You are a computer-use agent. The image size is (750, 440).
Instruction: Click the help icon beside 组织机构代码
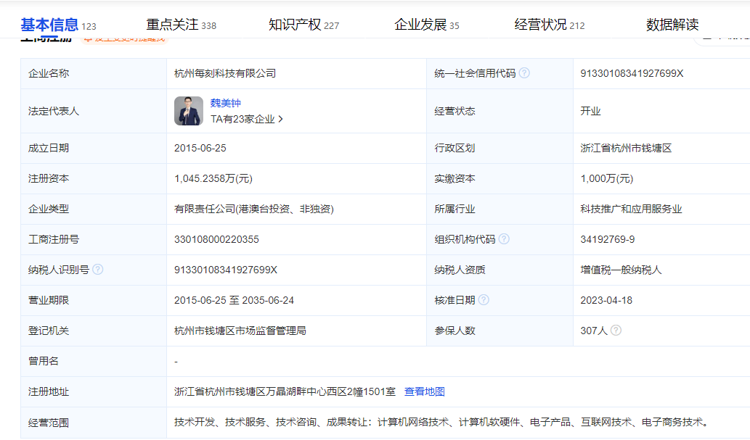[504, 239]
